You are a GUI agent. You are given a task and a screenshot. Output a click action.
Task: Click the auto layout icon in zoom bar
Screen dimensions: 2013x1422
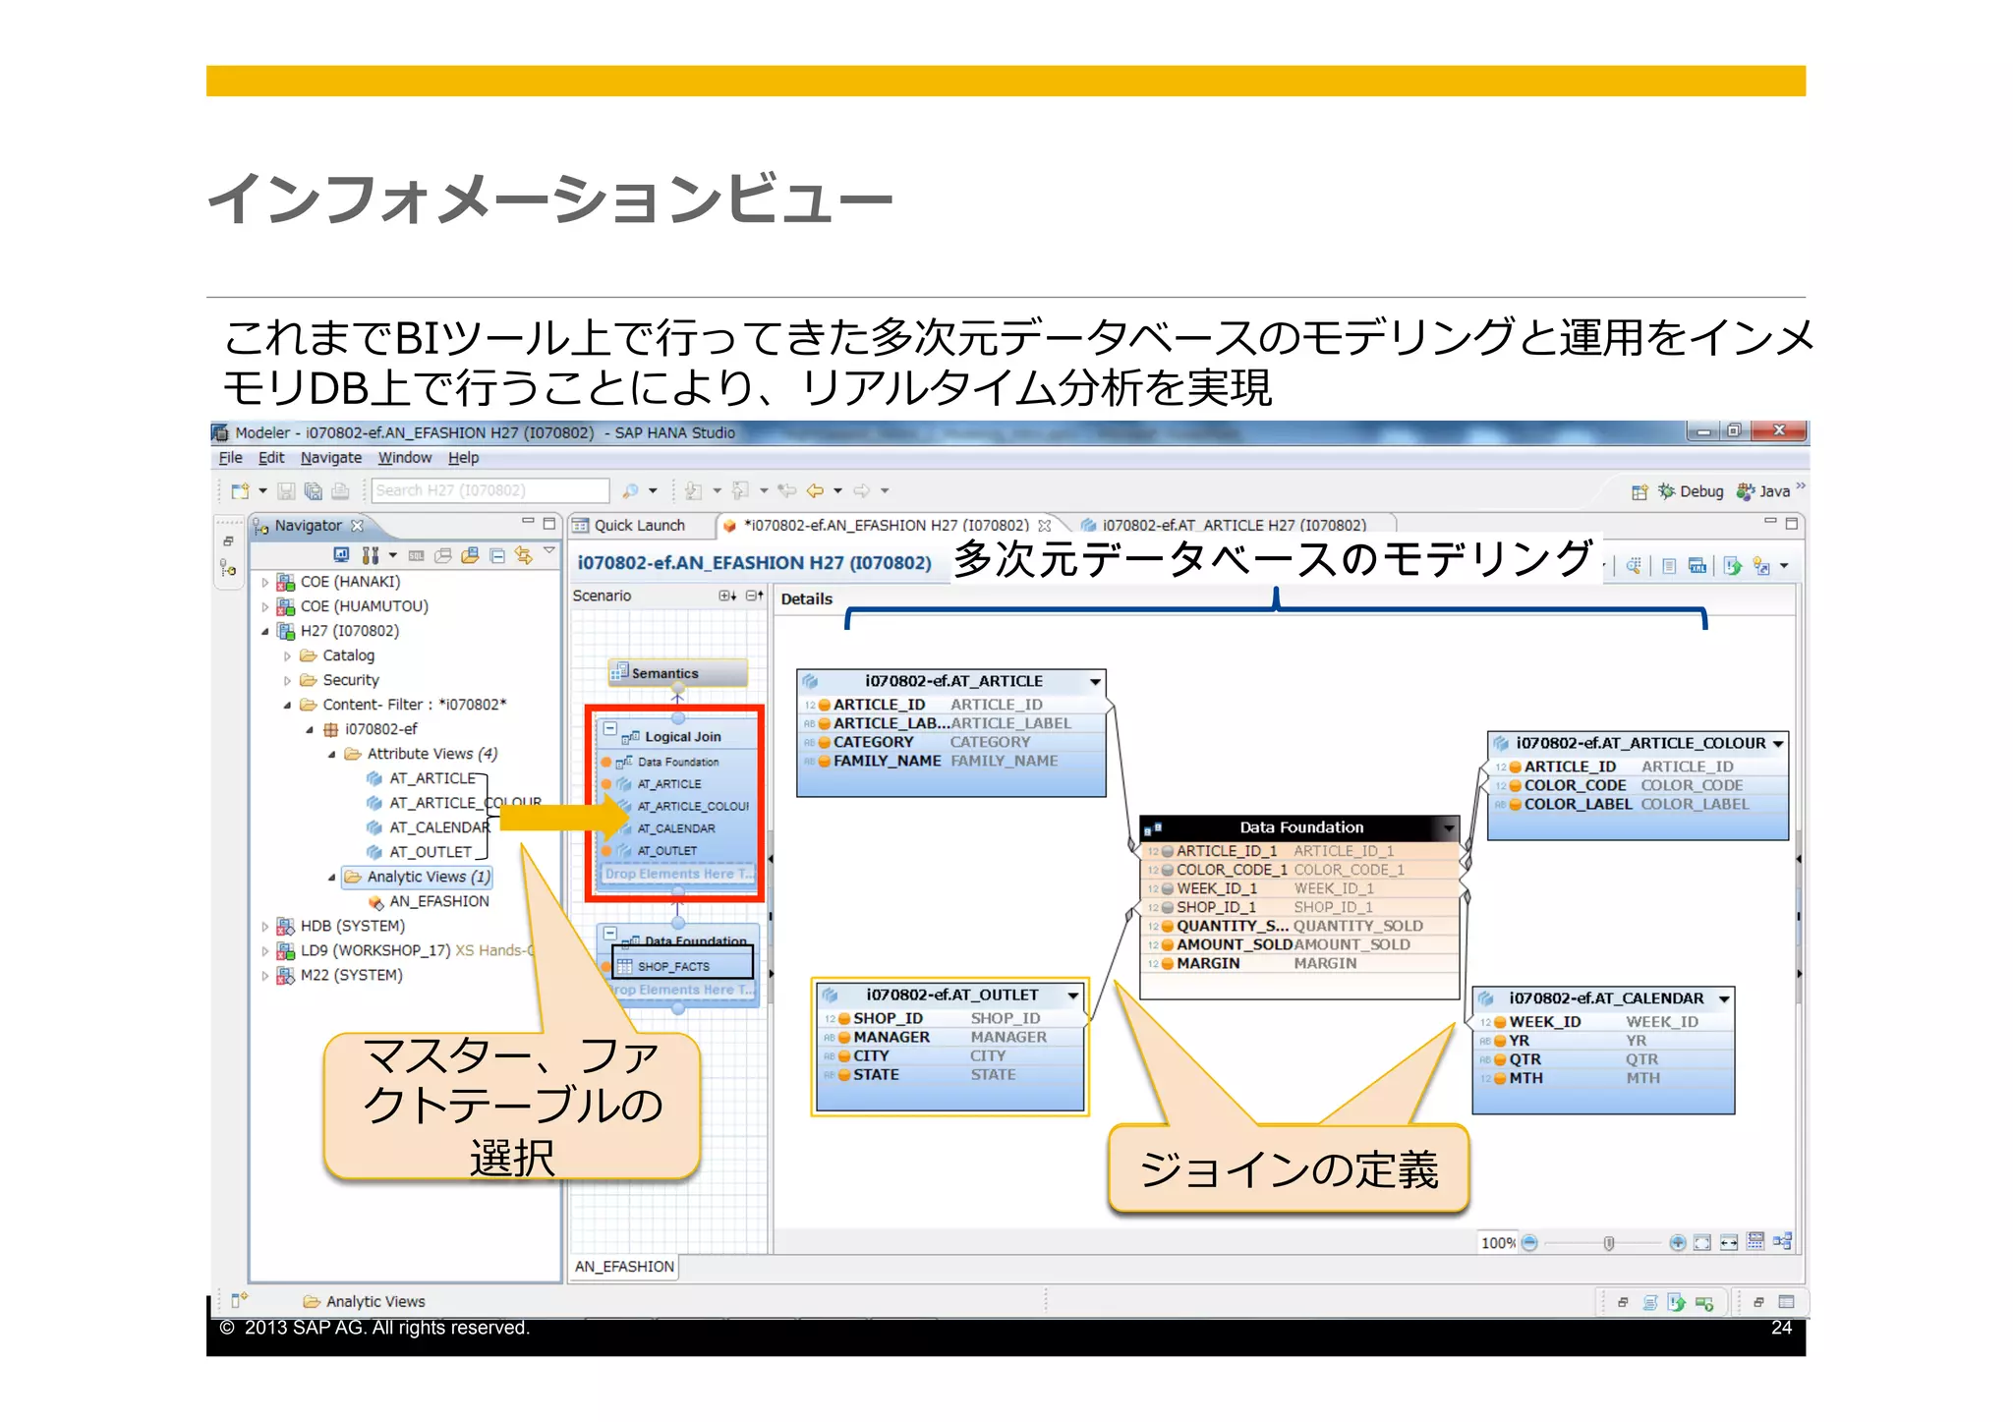(x=1782, y=1241)
